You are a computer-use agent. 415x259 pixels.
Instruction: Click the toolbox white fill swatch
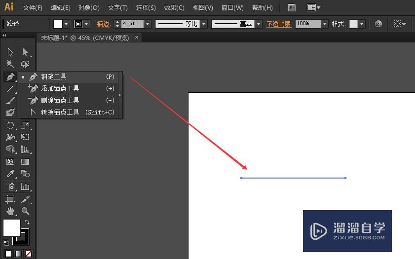tap(12, 227)
